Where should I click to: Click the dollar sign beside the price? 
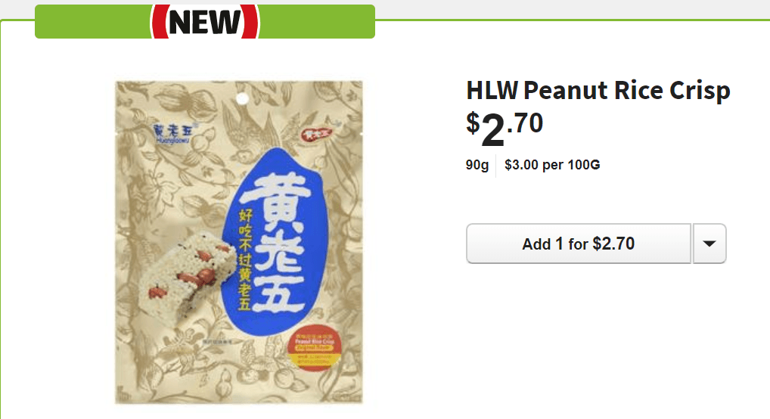click(x=473, y=123)
